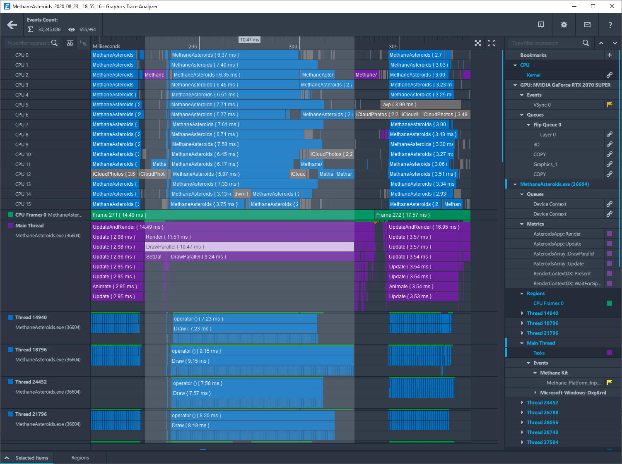The height and width of the screenshot is (464, 622).
Task: Toggle the green CPU Frames 0 region square
Action: point(610,303)
